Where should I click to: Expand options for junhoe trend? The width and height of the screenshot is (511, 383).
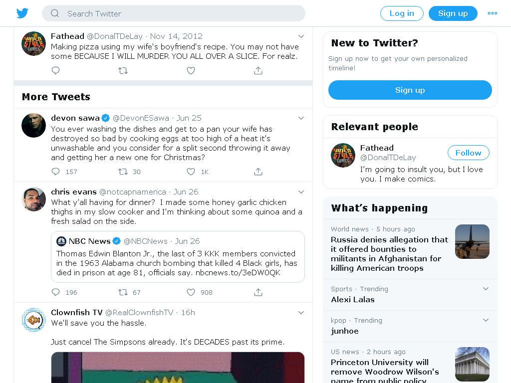click(x=486, y=320)
